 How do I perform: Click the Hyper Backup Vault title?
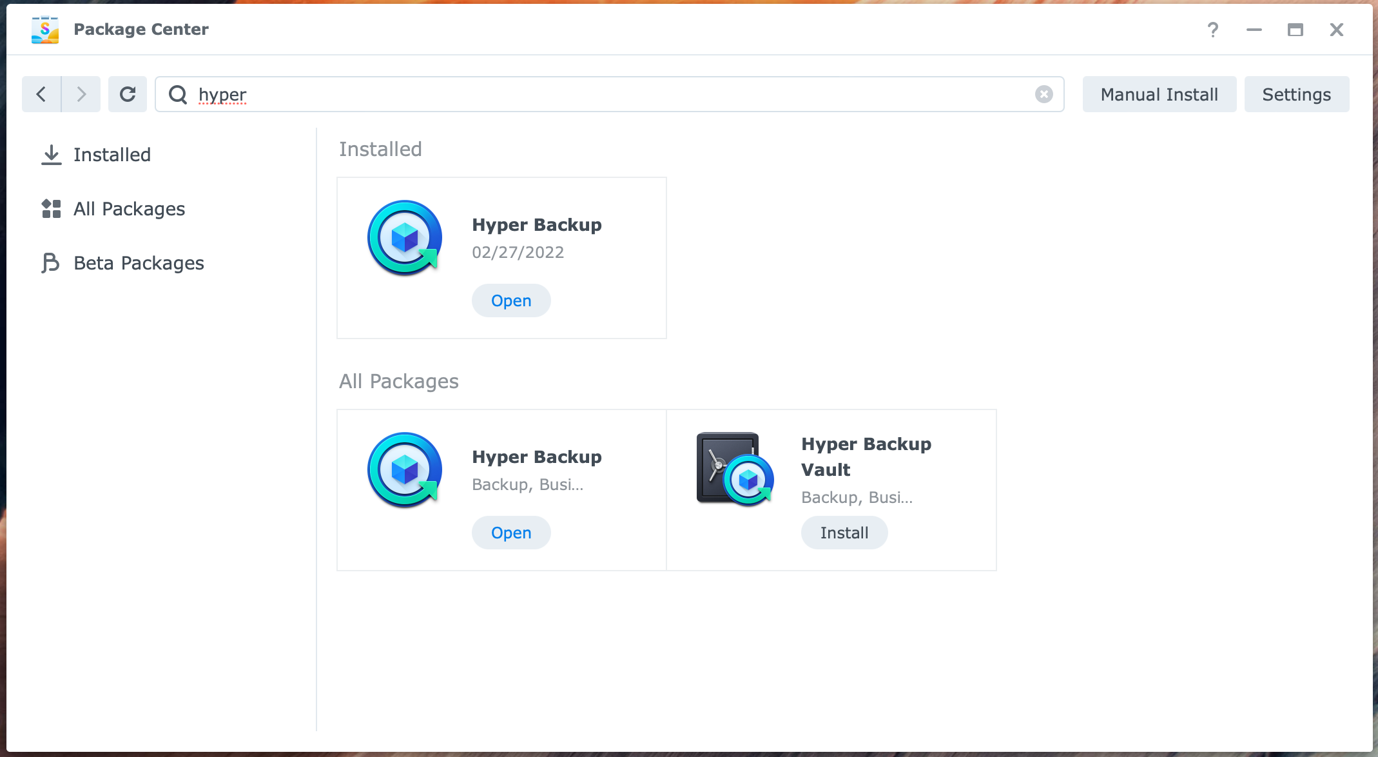[x=866, y=457]
